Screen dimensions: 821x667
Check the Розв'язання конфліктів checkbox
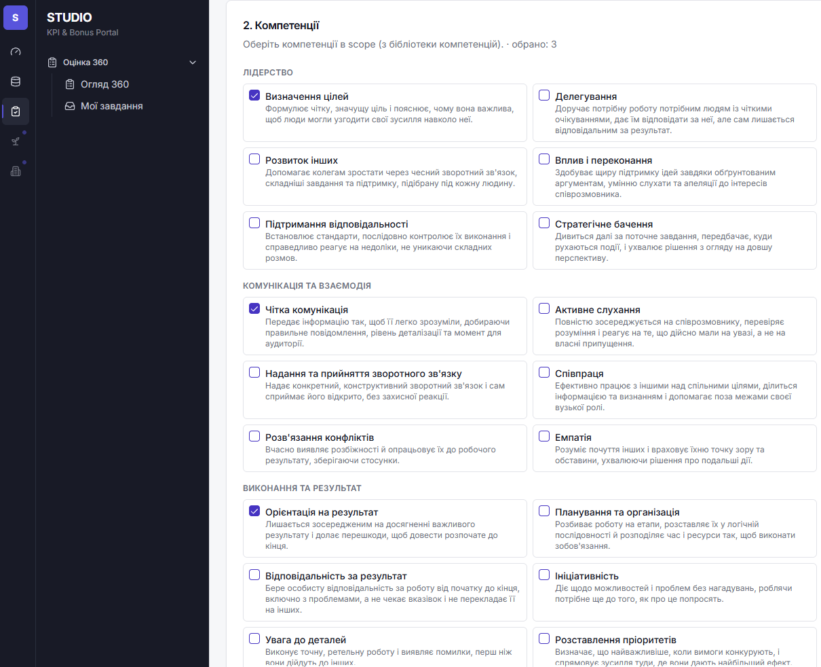[x=254, y=437]
